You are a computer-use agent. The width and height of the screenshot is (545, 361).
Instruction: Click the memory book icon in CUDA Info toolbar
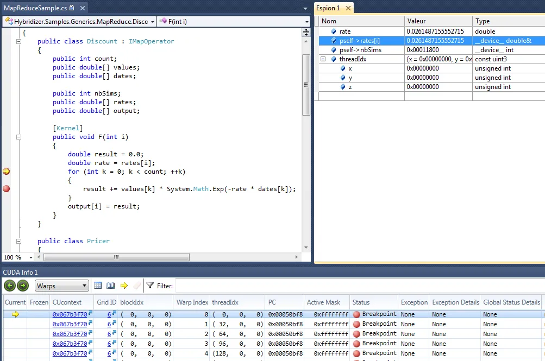110,285
